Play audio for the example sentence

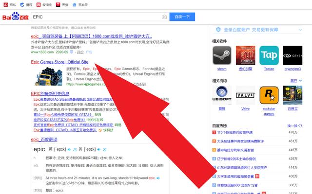click(x=158, y=178)
